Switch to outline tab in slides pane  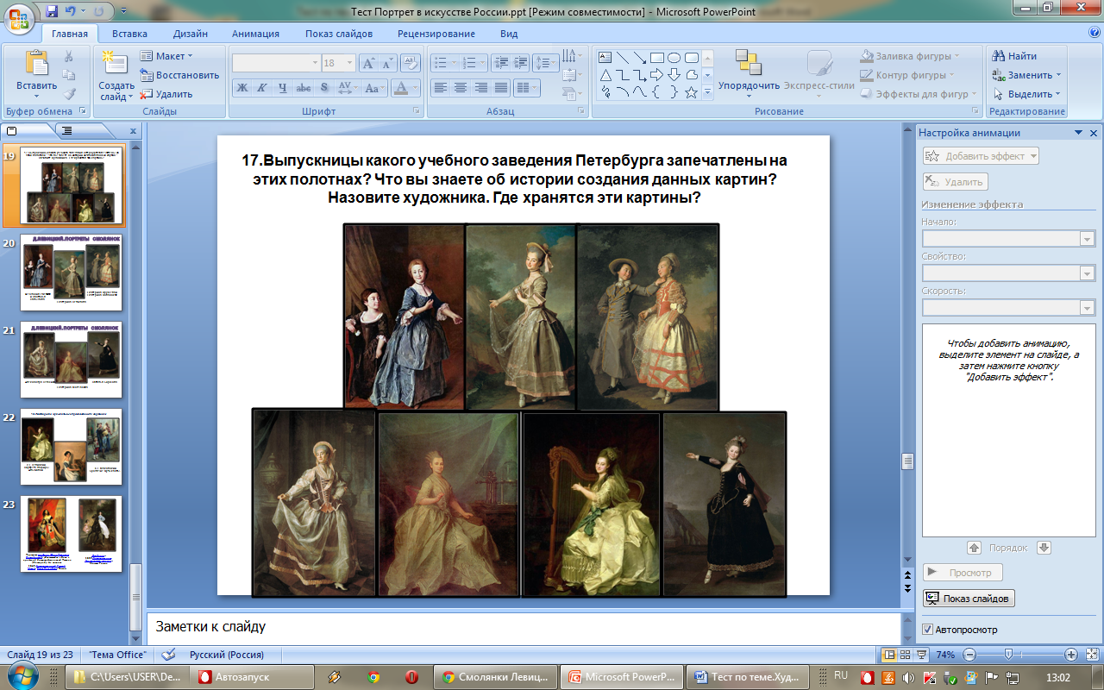[67, 131]
